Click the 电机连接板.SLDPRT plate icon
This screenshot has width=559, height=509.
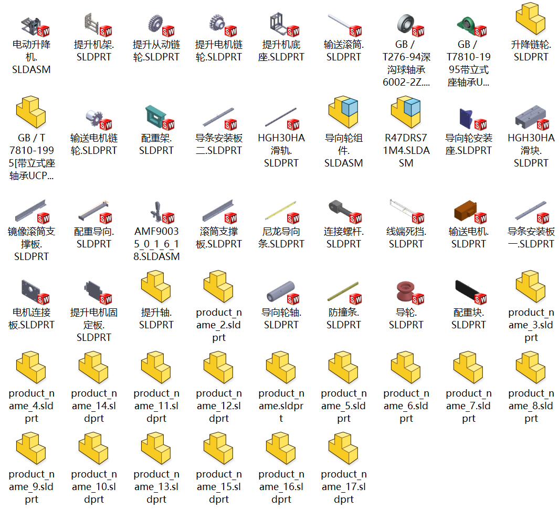point(35,292)
